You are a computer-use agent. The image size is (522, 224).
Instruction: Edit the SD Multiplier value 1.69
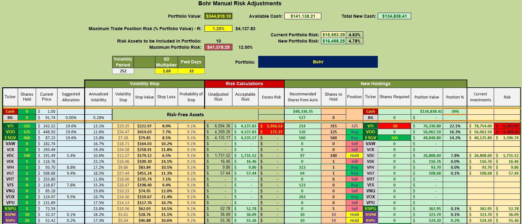click(166, 71)
